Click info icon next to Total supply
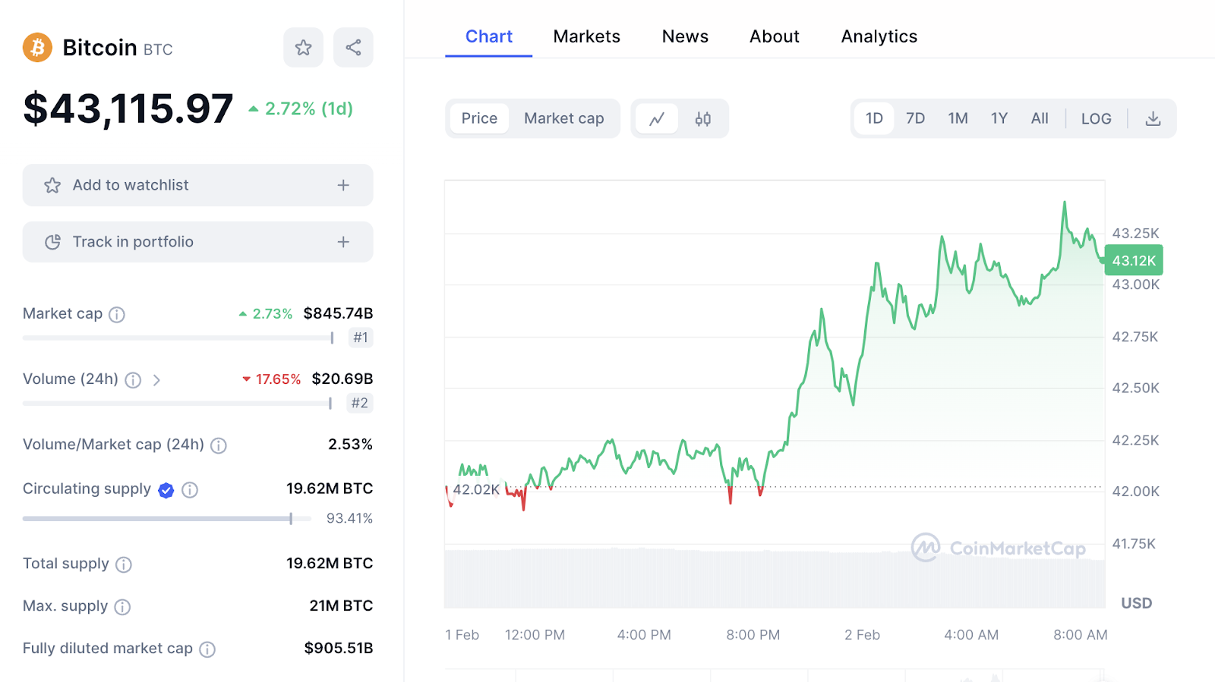The image size is (1215, 682). [x=124, y=564]
